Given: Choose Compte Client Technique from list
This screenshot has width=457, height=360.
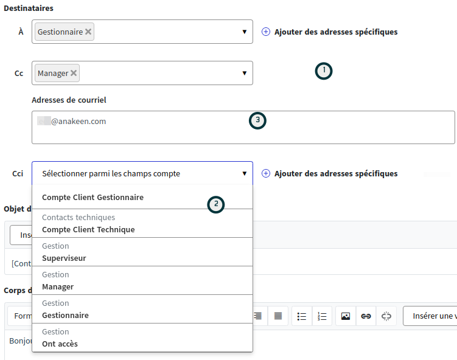Looking at the screenshot, I should point(88,229).
